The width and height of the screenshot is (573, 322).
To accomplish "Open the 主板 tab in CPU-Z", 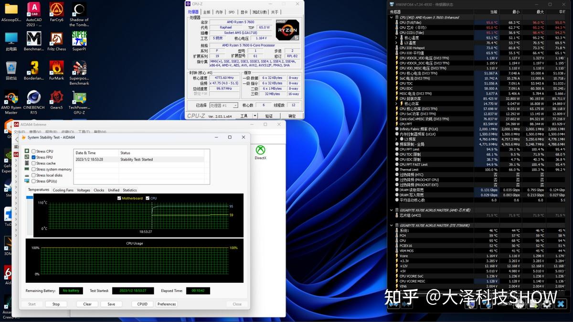I will pos(206,12).
